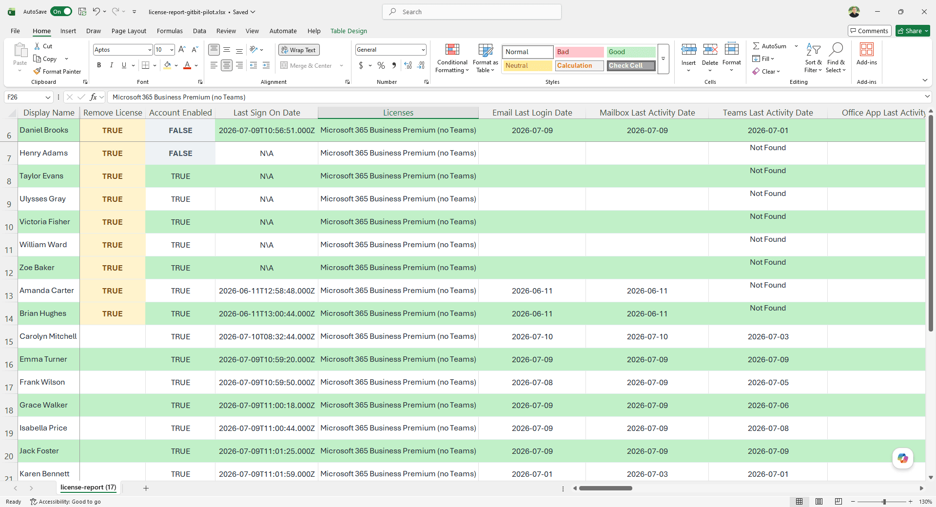936x507 pixels.
Task: Expand the cell styles gallery
Action: point(663,59)
